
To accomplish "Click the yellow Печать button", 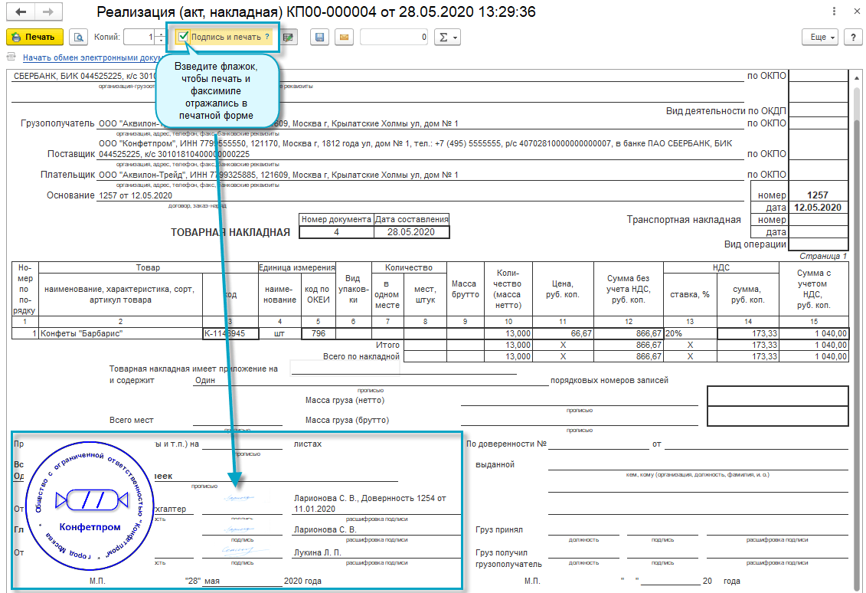I will pos(34,37).
